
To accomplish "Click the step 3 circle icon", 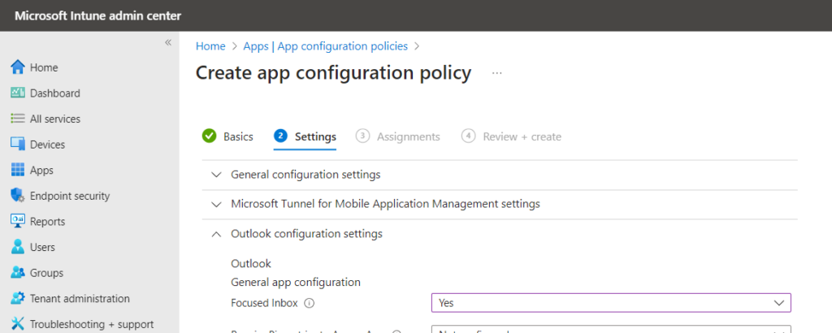I will tap(362, 136).
